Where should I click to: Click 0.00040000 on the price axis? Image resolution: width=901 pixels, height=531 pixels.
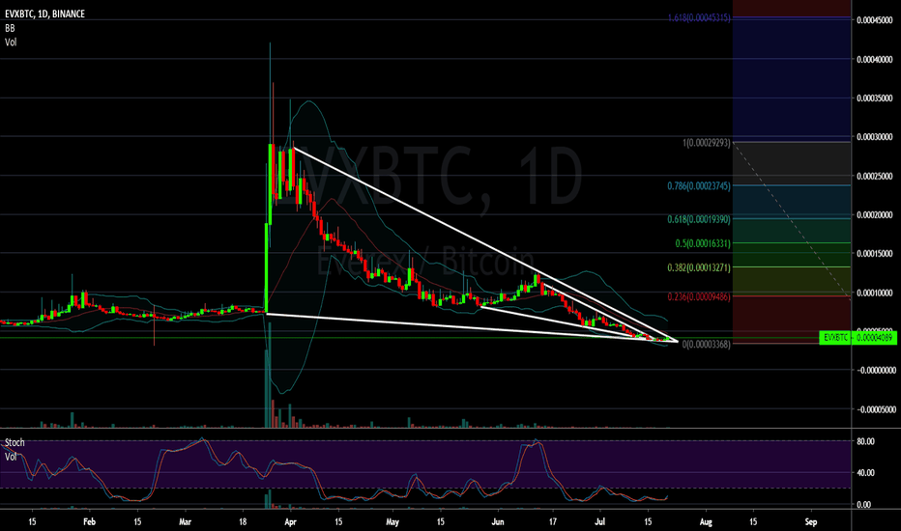click(875, 59)
